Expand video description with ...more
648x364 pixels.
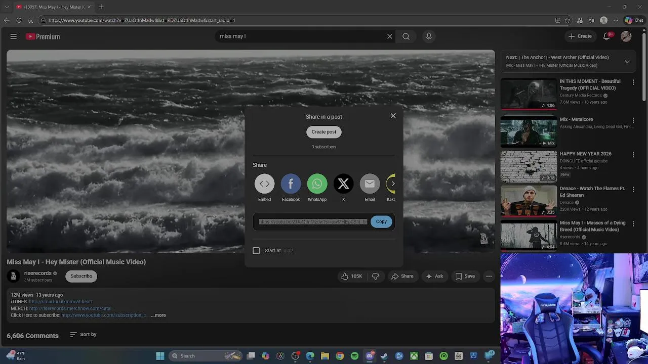click(x=158, y=315)
